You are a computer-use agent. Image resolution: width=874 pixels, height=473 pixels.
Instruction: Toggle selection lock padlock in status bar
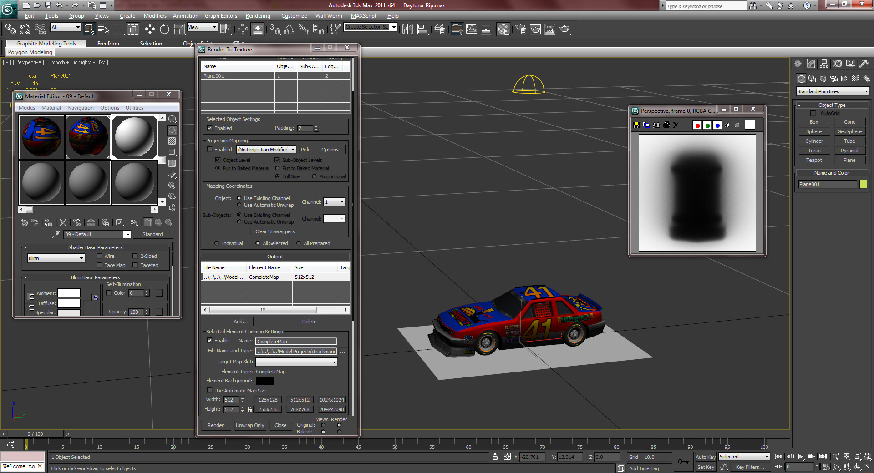tap(495, 457)
